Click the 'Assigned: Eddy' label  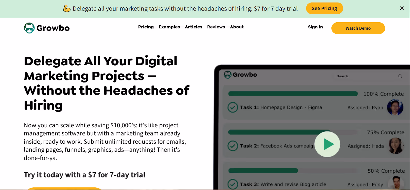click(x=365, y=185)
